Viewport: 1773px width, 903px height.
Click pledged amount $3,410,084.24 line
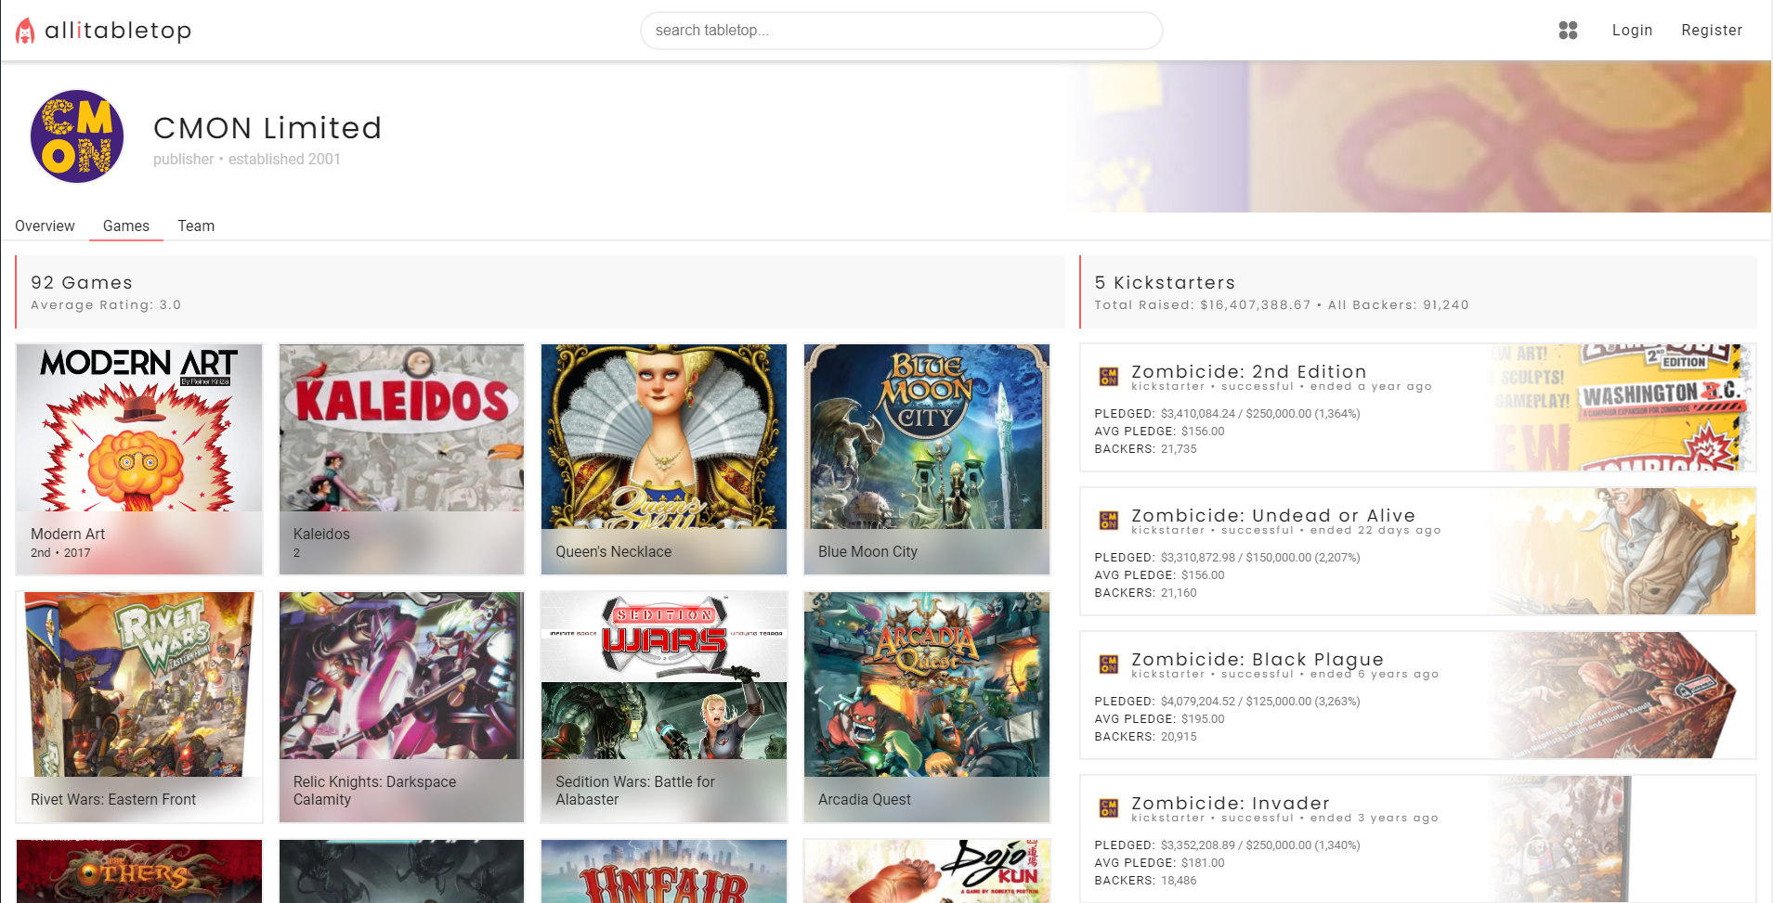(x=1227, y=413)
